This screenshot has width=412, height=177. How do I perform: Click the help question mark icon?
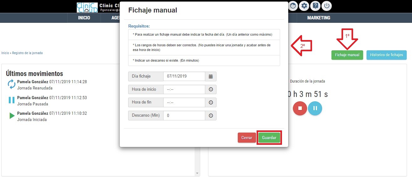coord(315,6)
